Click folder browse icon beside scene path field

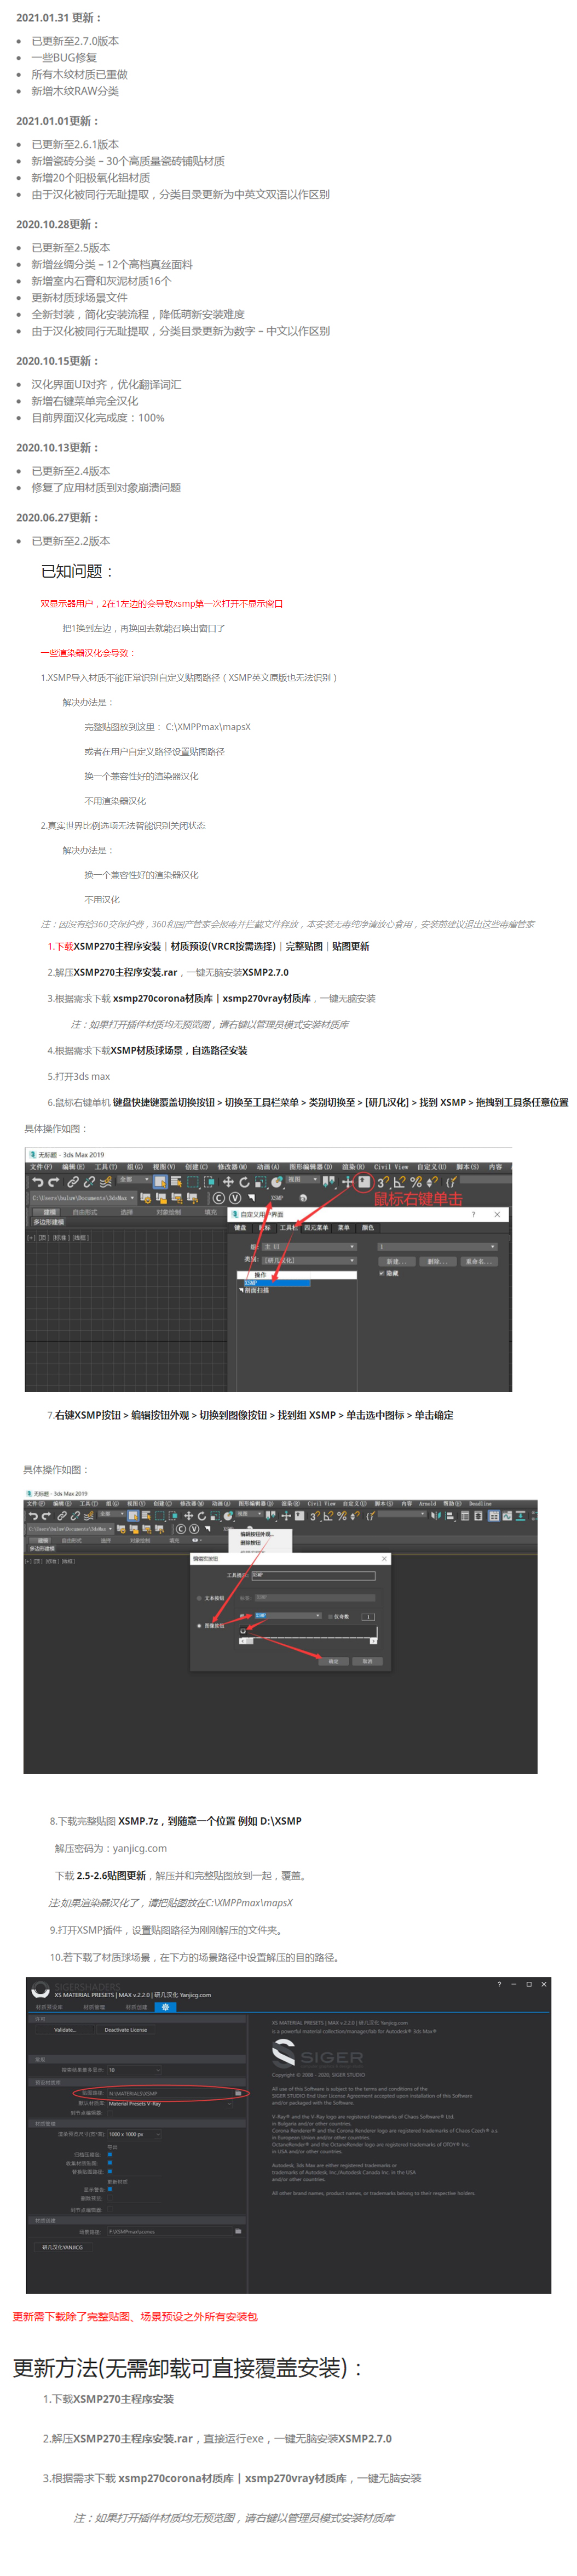point(239,2230)
